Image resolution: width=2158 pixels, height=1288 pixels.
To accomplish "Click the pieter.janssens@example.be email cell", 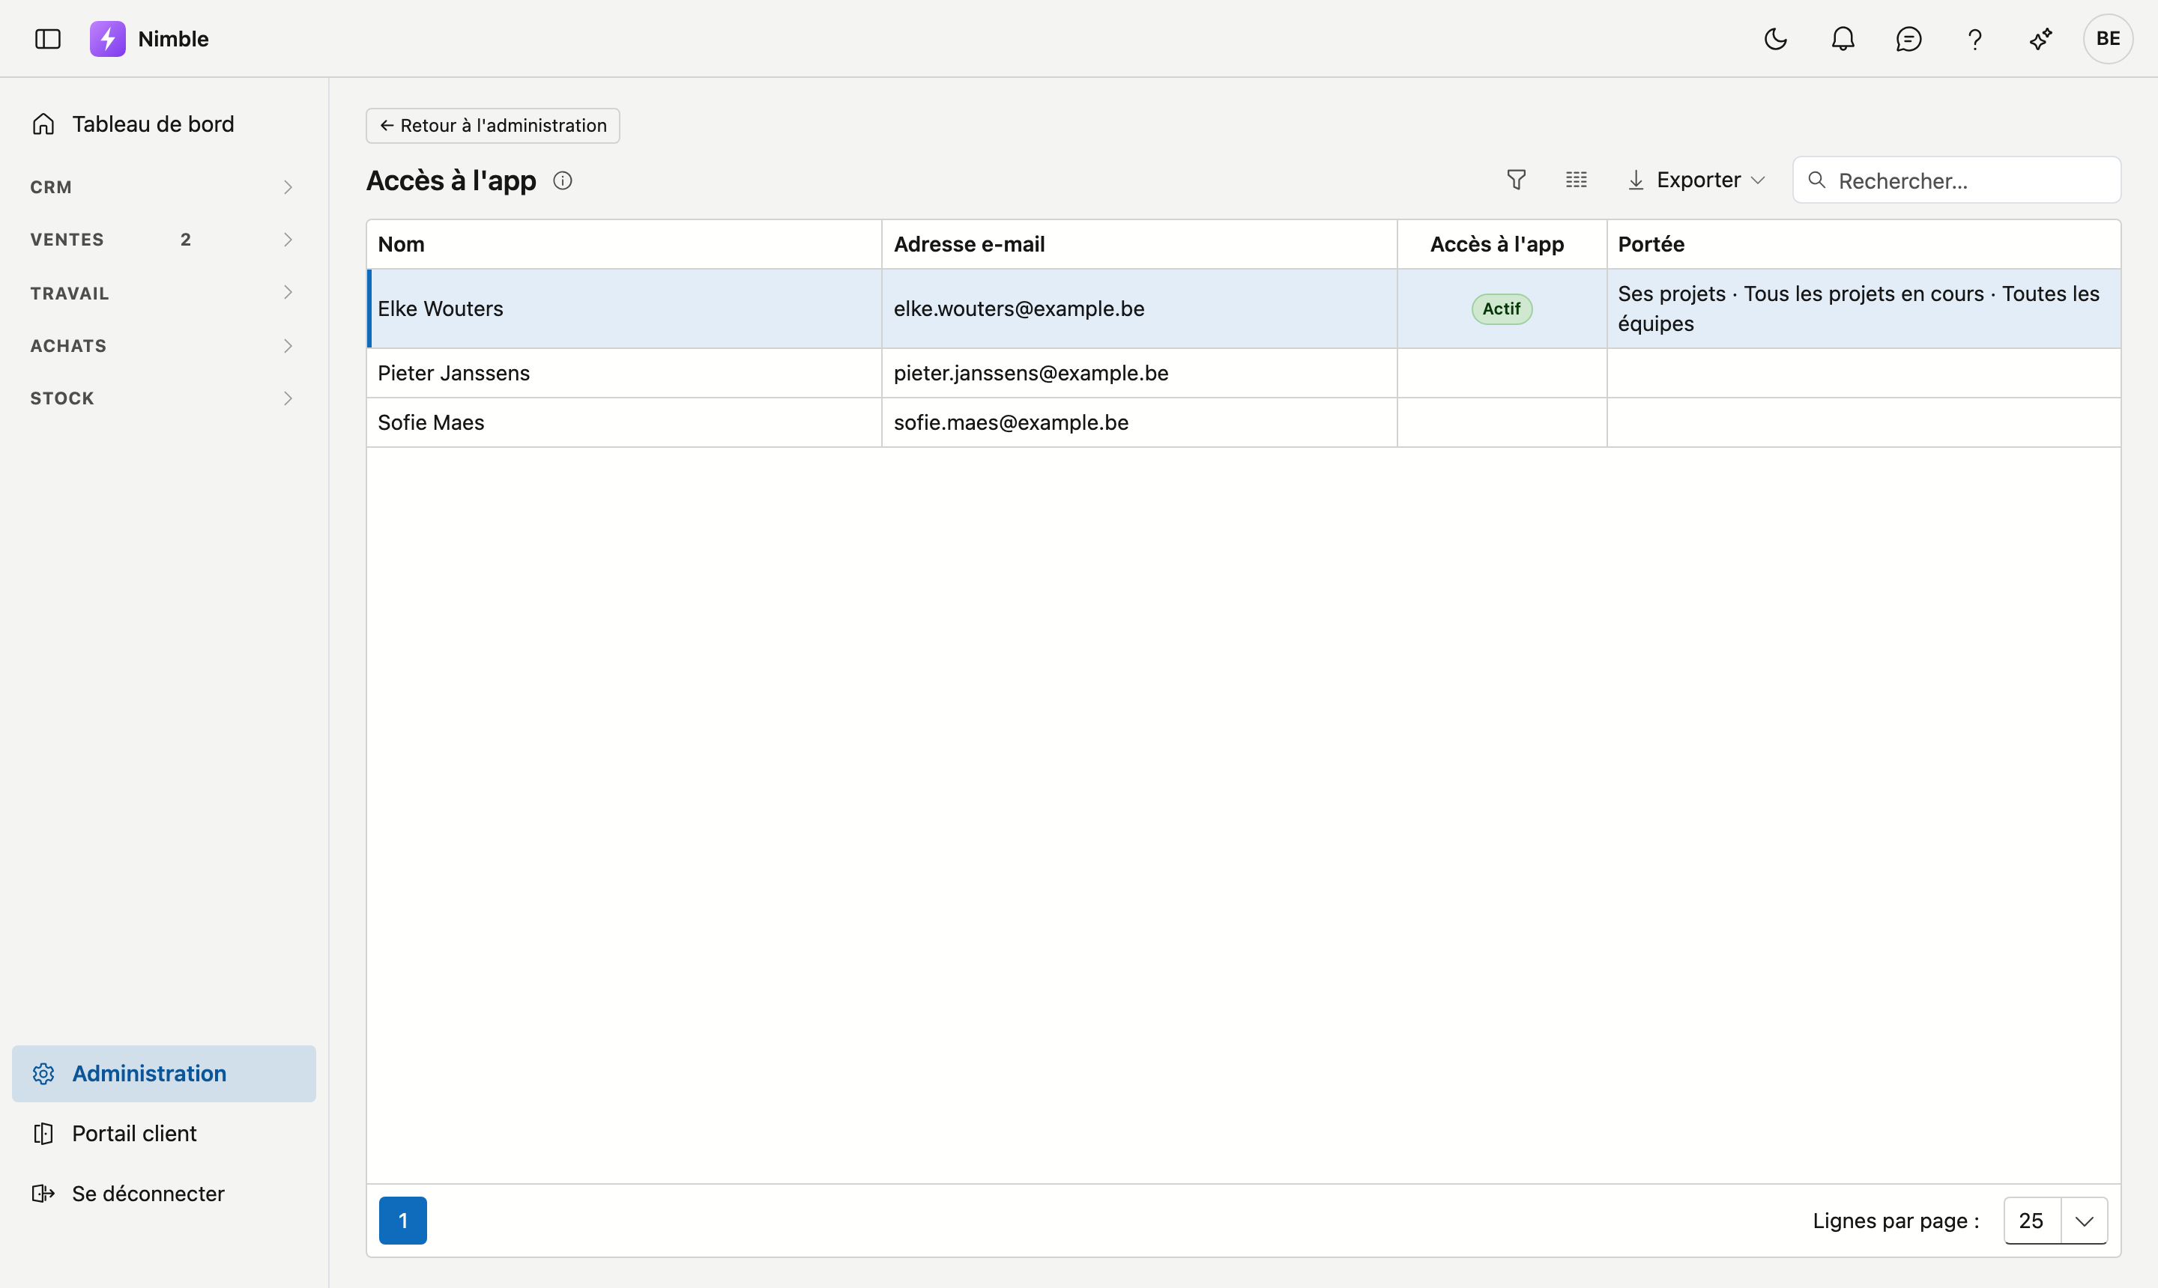I will [1140, 373].
